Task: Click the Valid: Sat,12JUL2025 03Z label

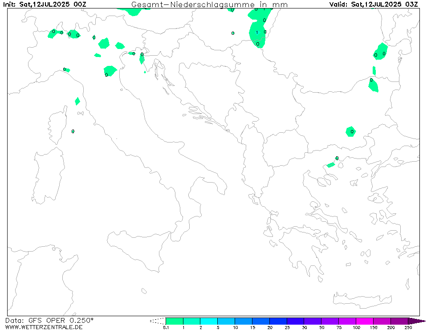Action: [x=374, y=4]
